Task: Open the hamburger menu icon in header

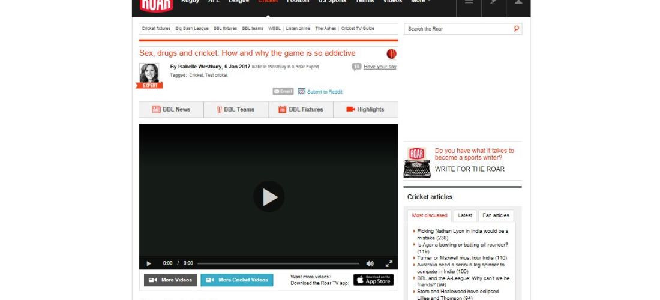Action: (x=469, y=2)
